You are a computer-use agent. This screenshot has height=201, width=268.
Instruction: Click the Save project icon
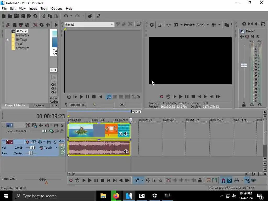click(x=16, y=16)
